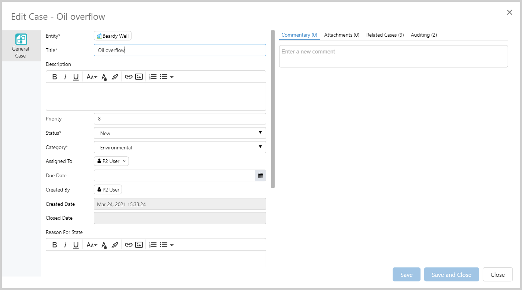522x290 pixels.
Task: Click the Save and Close button
Action: 451,275
